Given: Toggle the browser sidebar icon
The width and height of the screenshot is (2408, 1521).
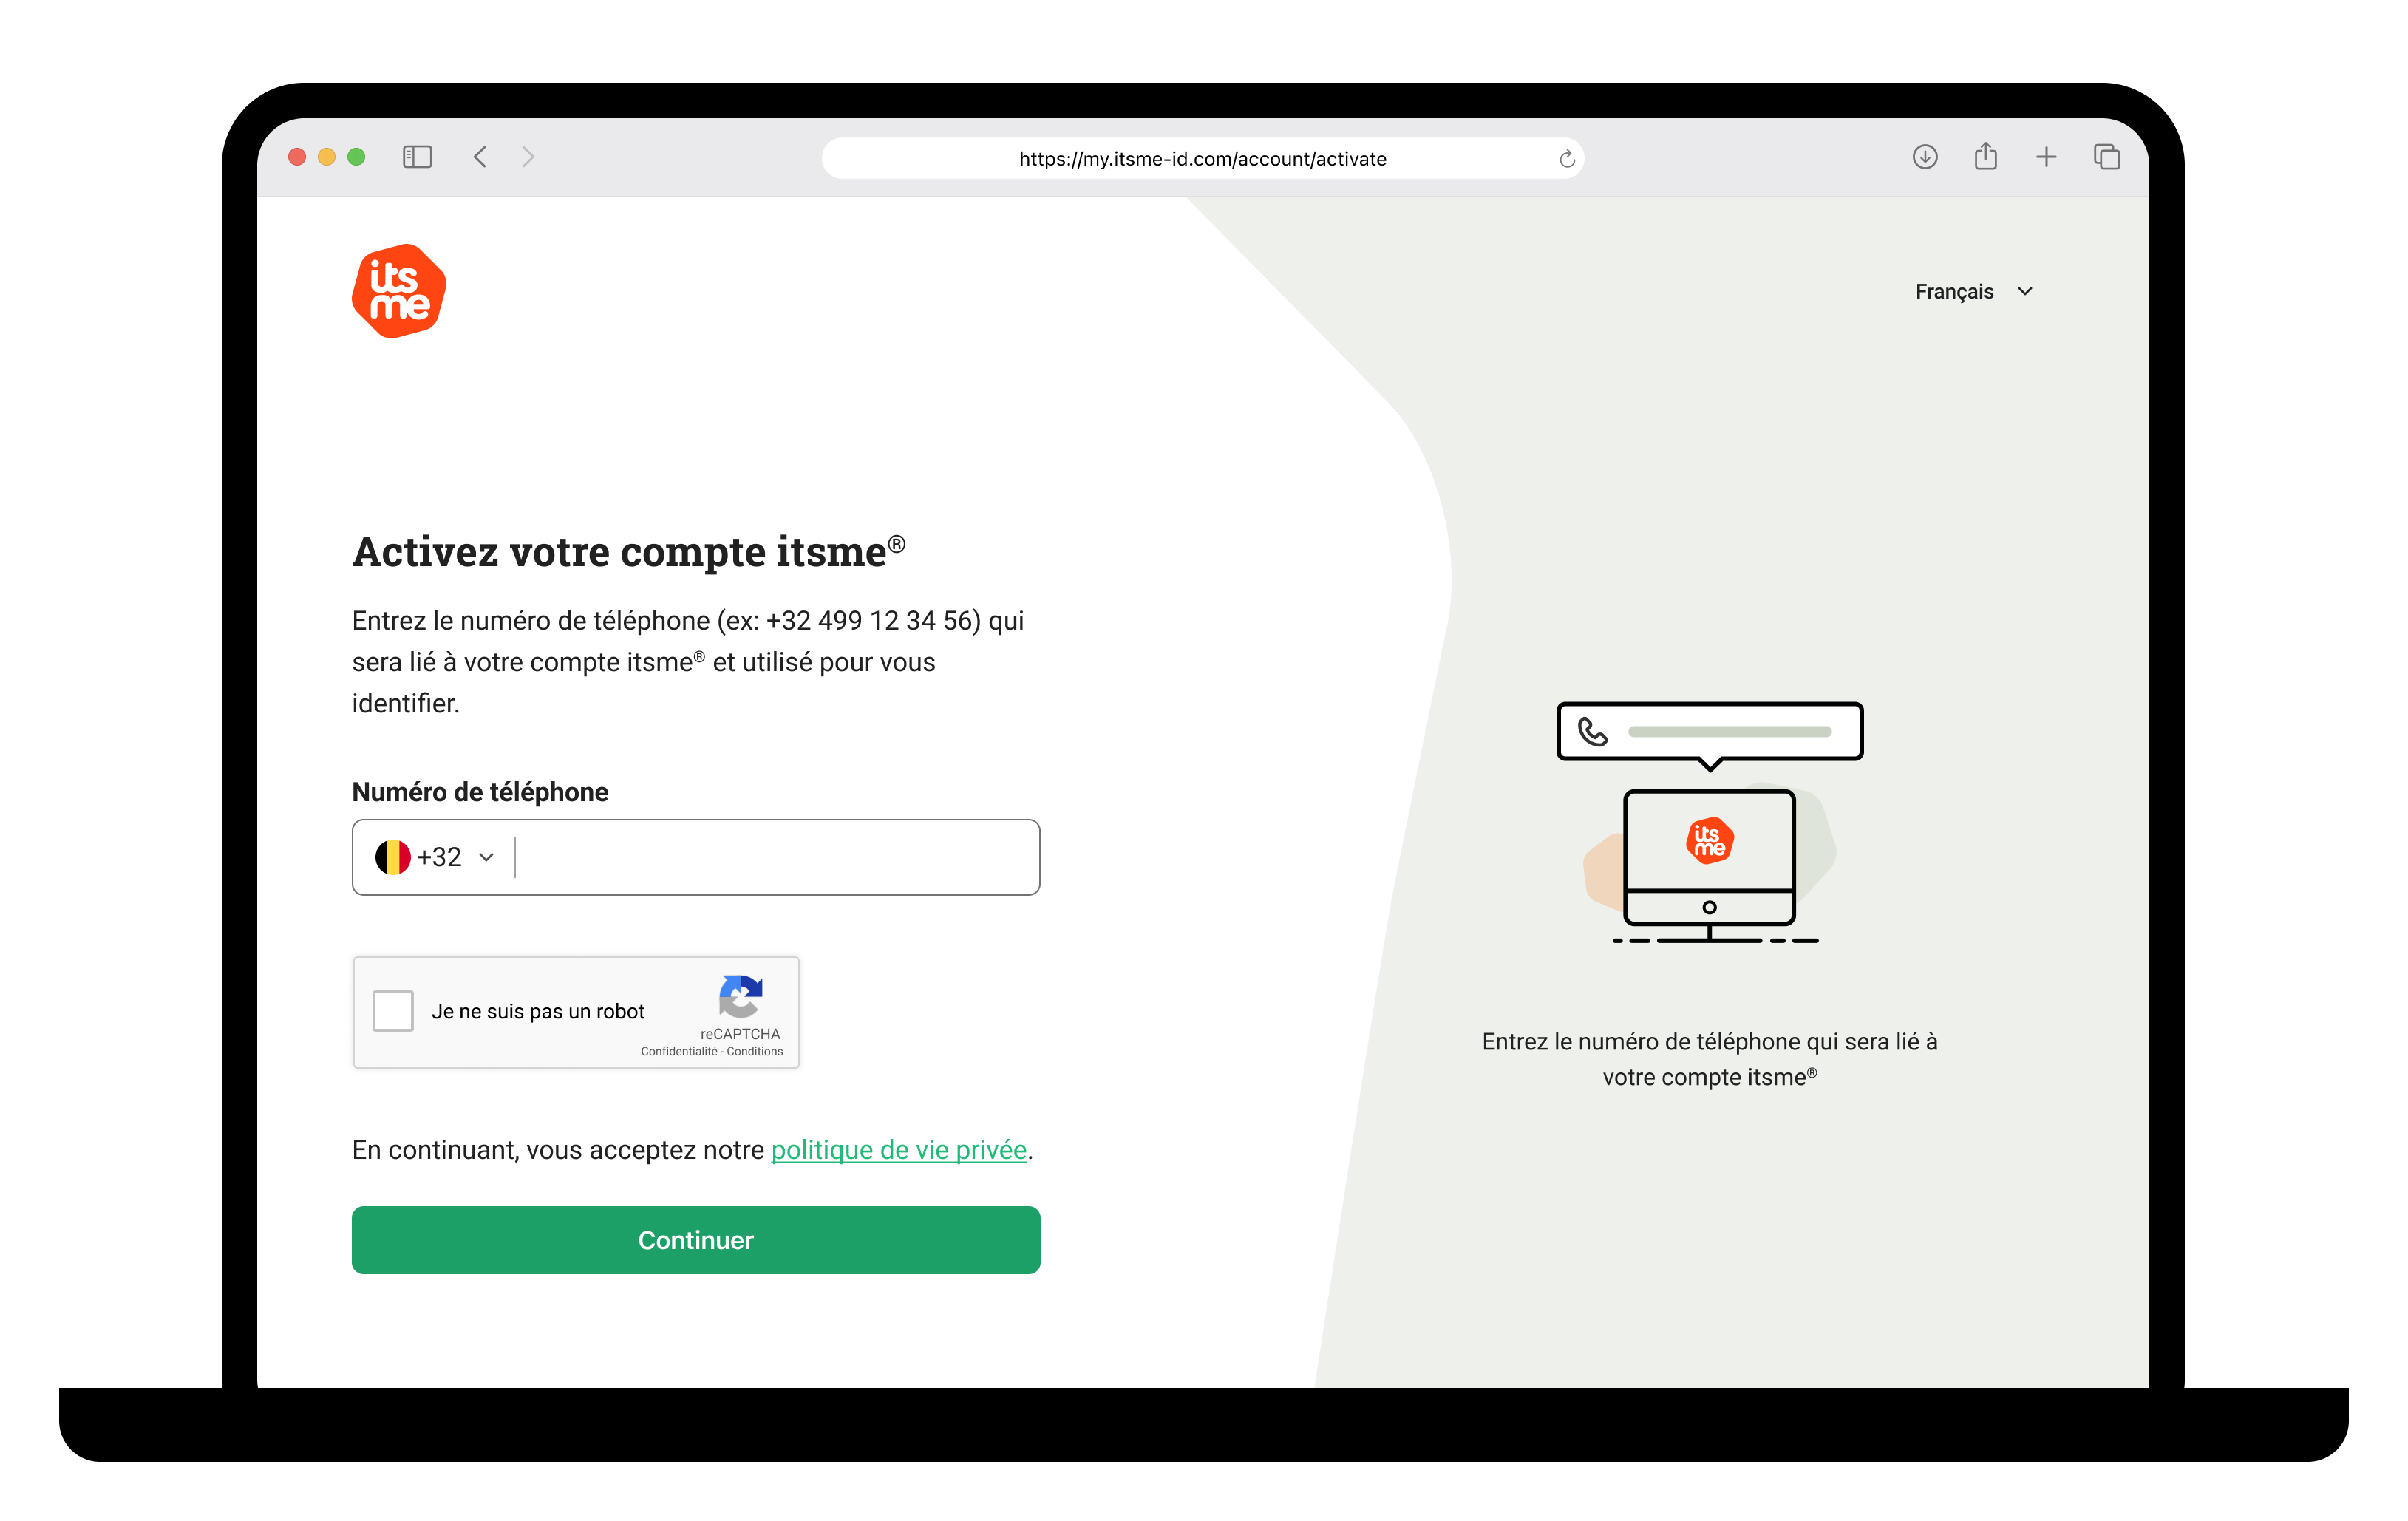Looking at the screenshot, I should 417,157.
